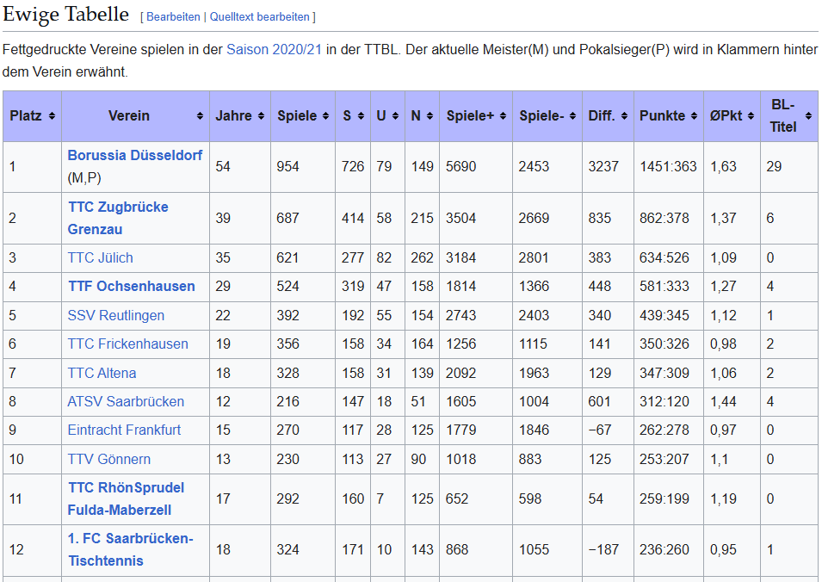
Task: Open TTF Ochsenhausen link
Action: pyautogui.click(x=131, y=287)
